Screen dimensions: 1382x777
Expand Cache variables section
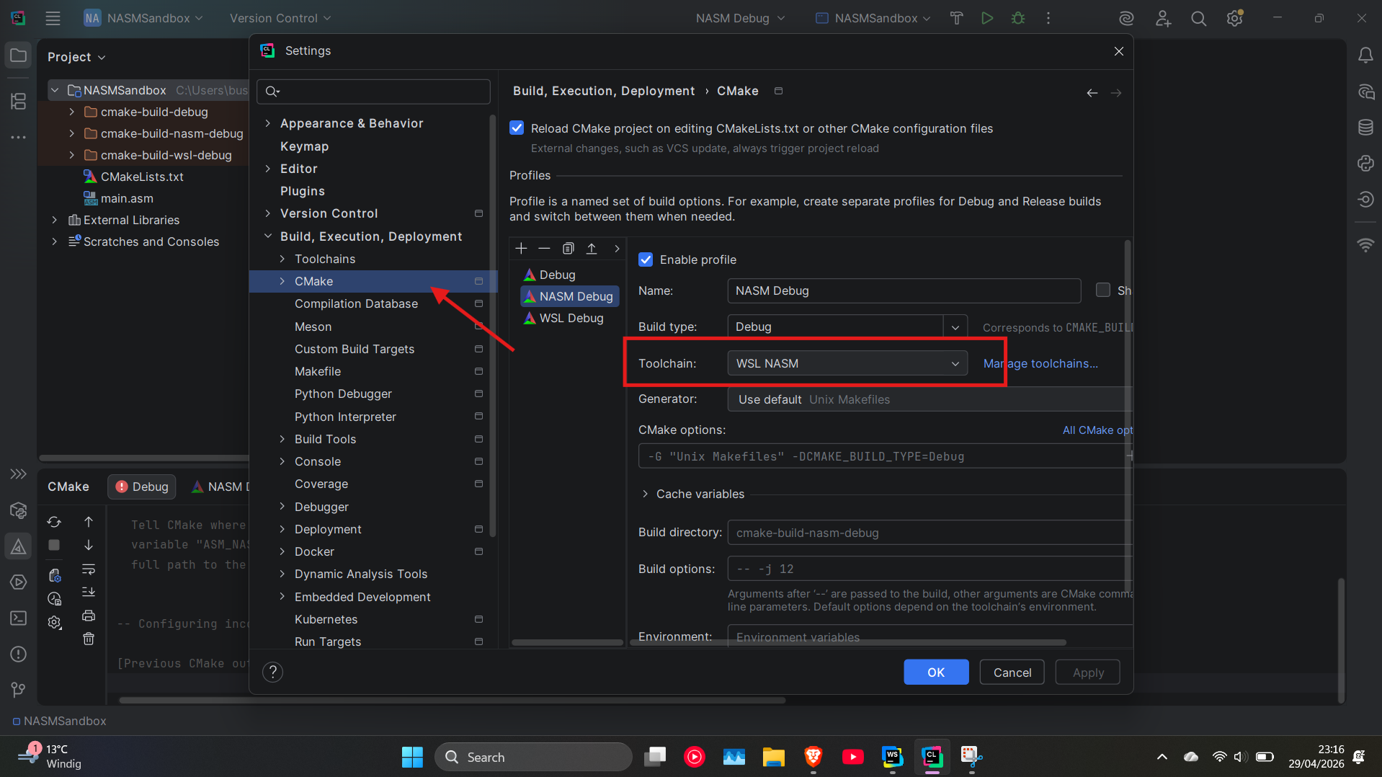[x=645, y=494]
